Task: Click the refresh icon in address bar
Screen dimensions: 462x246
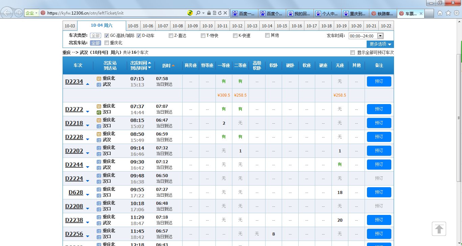Action: point(220,13)
